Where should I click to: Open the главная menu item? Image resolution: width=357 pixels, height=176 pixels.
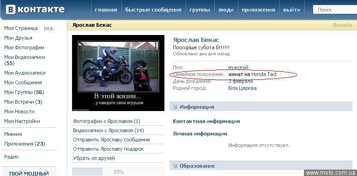click(x=106, y=10)
